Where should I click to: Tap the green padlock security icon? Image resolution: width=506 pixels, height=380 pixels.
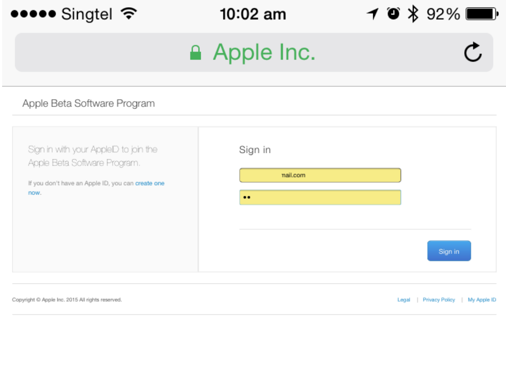pos(195,53)
